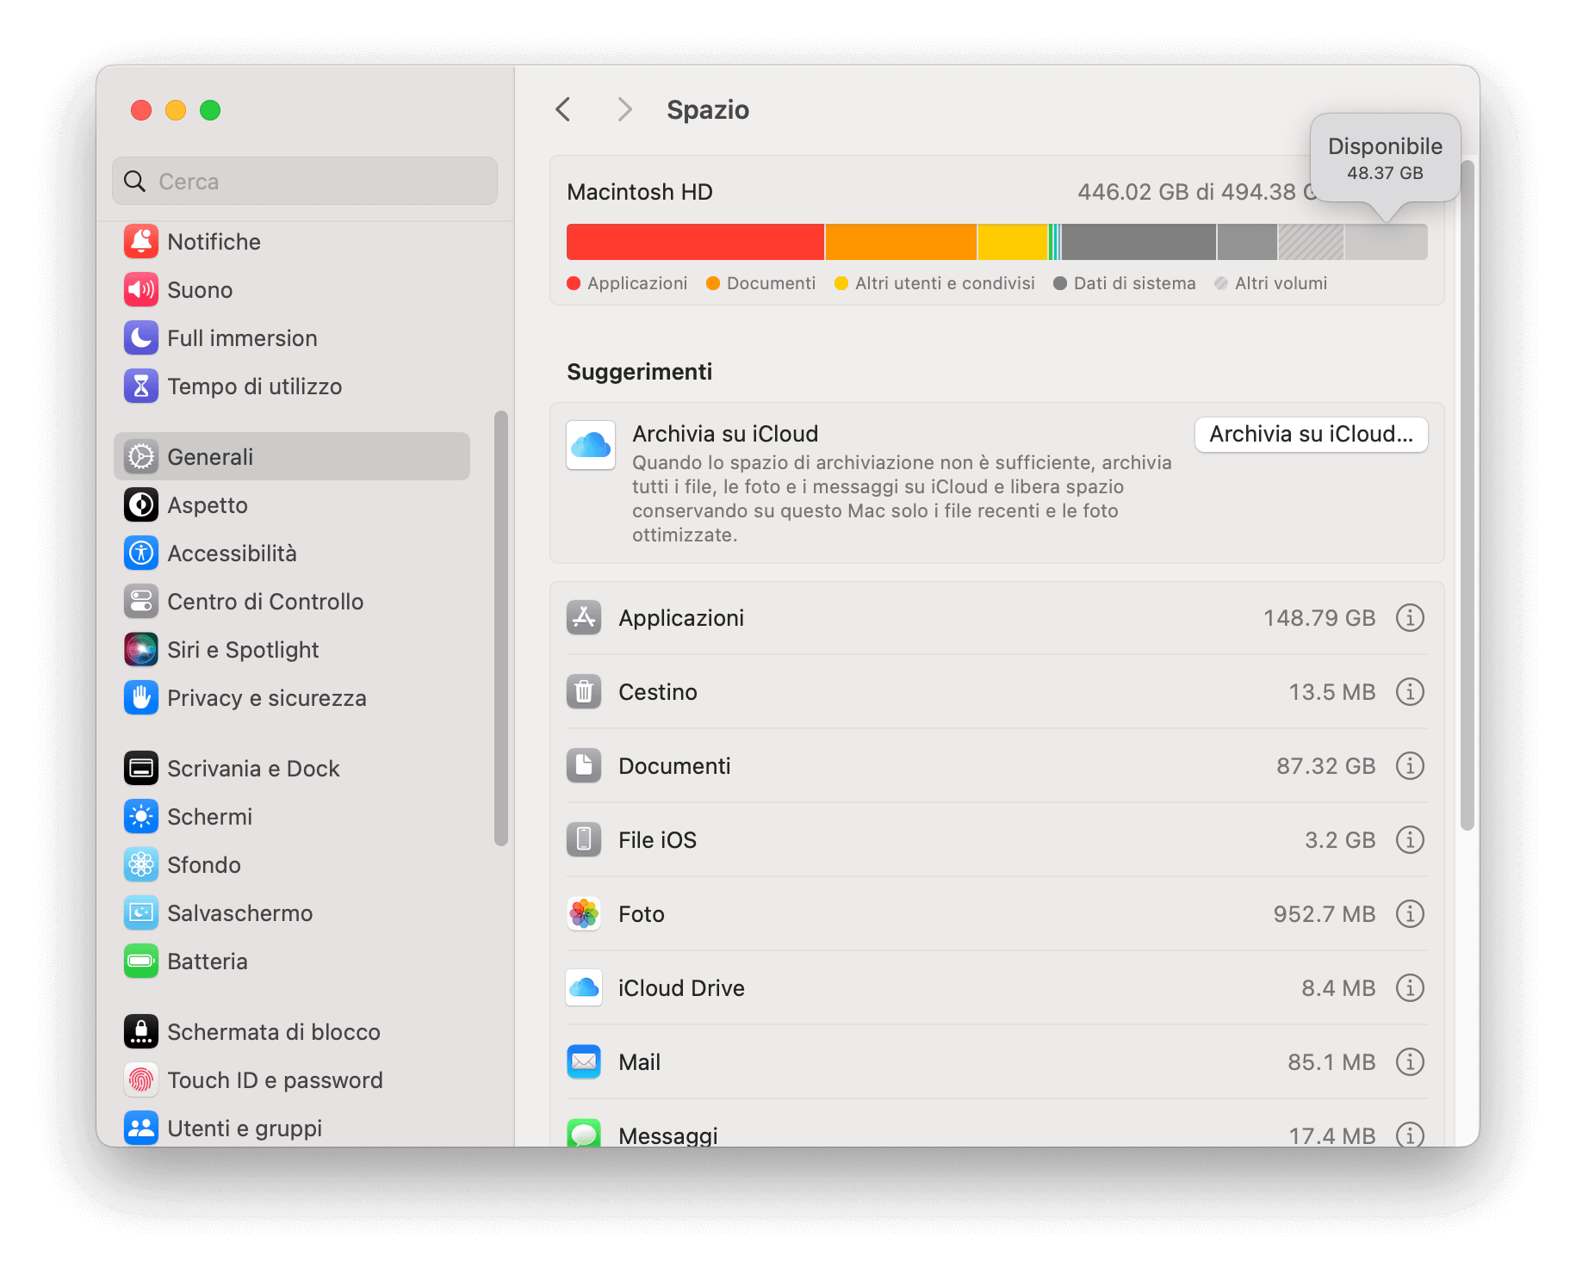This screenshot has height=1274, width=1576.
Task: Open the Suono speaker icon
Action: pos(141,290)
